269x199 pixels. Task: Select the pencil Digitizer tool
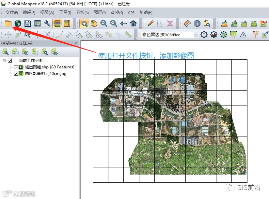point(150,23)
